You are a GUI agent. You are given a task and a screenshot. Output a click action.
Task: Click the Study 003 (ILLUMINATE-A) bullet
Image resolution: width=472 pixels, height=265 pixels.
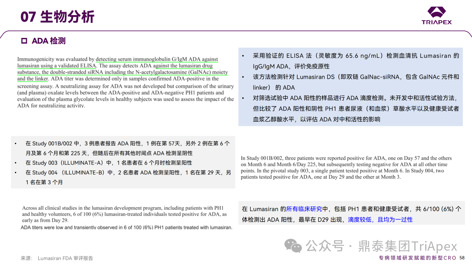[x=108, y=163]
